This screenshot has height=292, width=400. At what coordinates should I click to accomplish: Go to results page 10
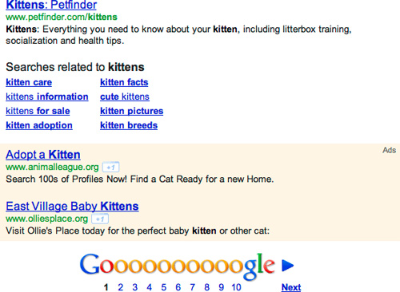(236, 287)
